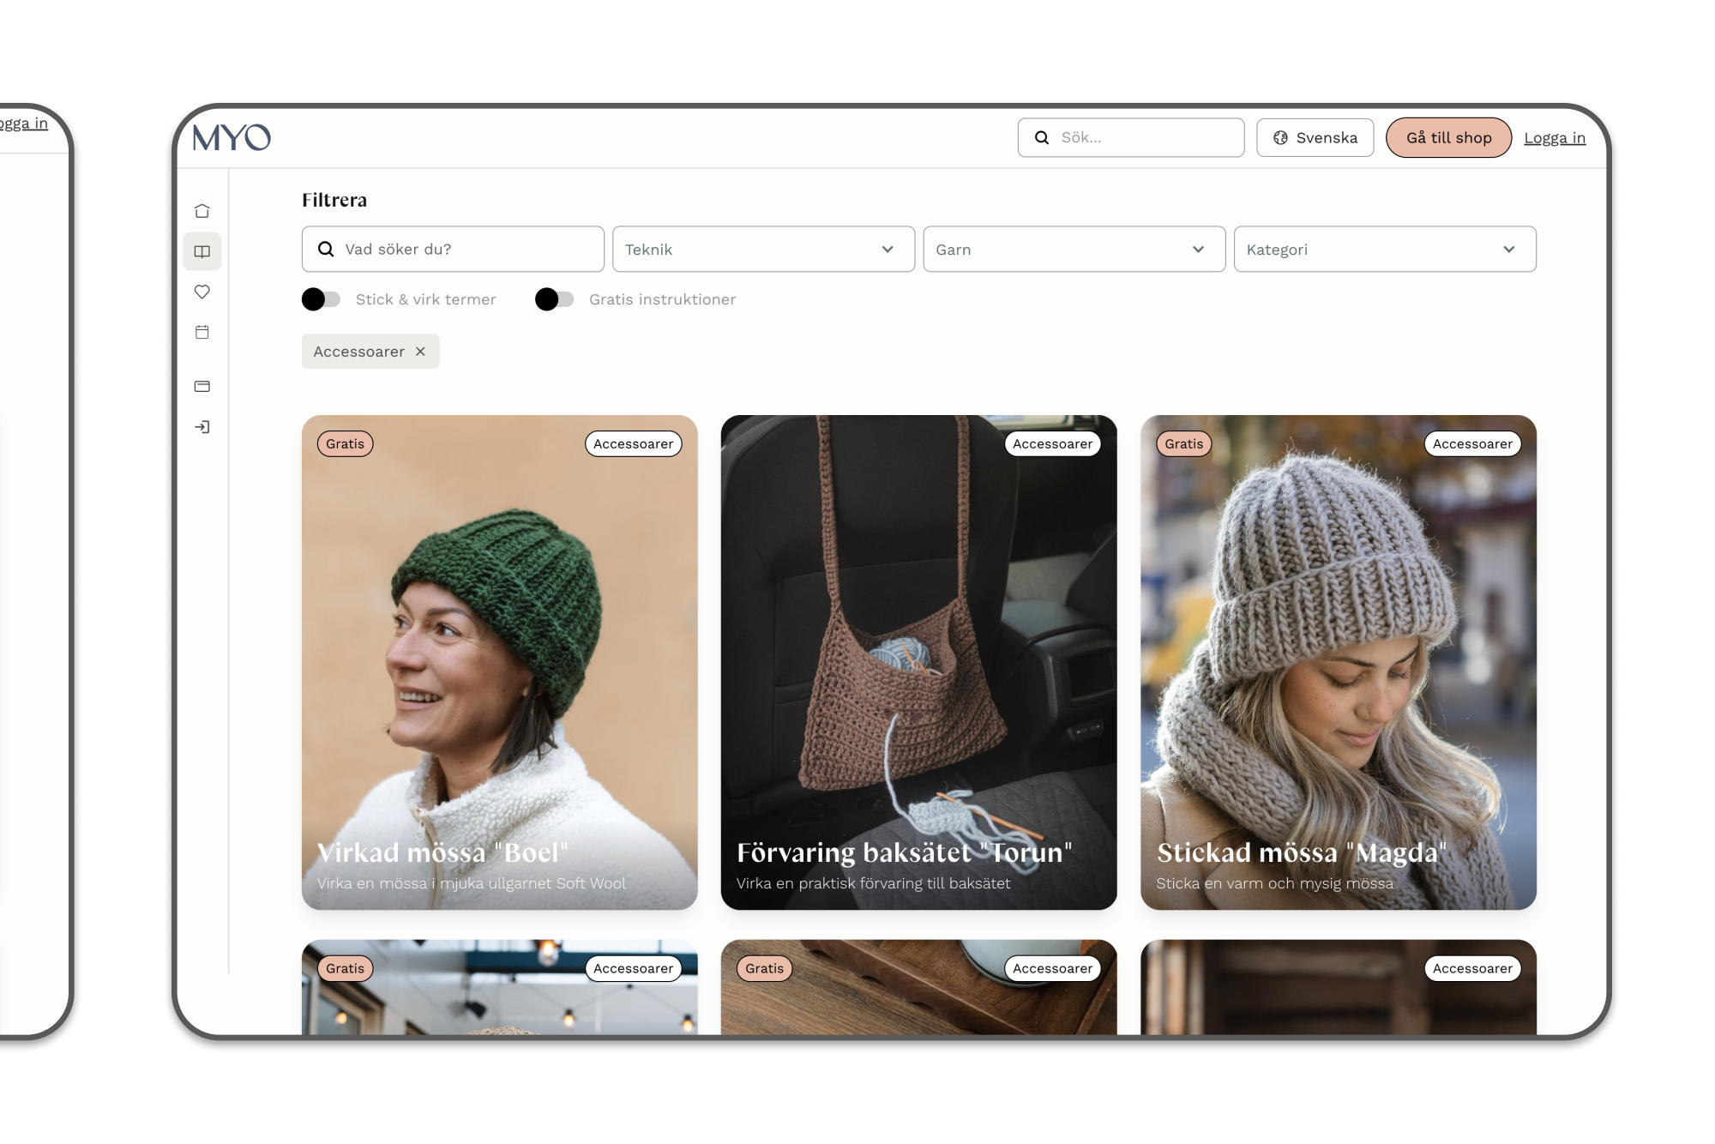Enable the Stick & virk termer toggle

(x=322, y=298)
